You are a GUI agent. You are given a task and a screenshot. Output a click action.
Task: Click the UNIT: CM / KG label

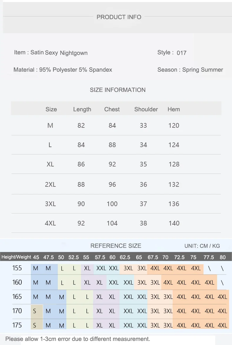click(202, 246)
